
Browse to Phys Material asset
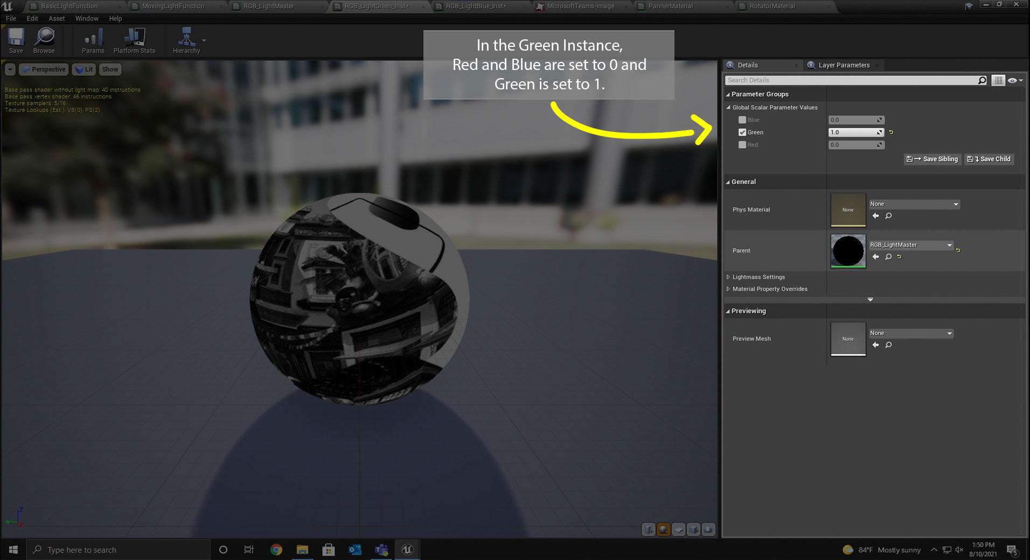(888, 216)
